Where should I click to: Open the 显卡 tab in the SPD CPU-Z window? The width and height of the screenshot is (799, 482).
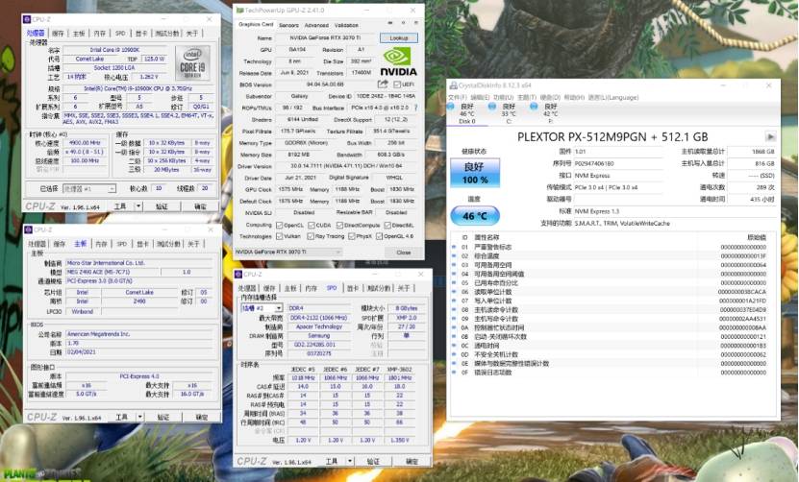click(x=353, y=288)
